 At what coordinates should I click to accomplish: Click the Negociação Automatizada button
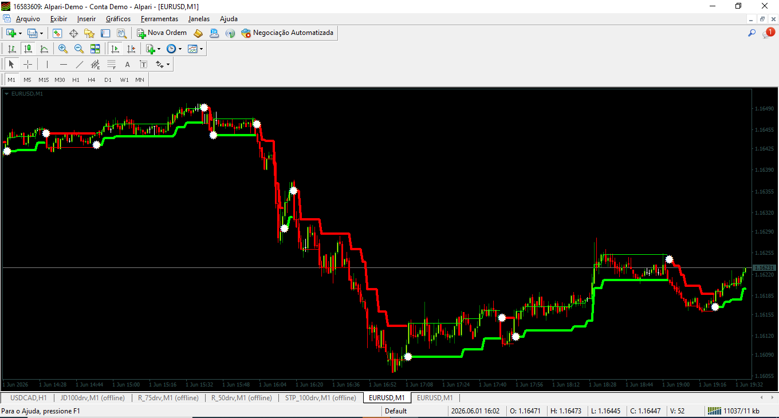coord(288,33)
